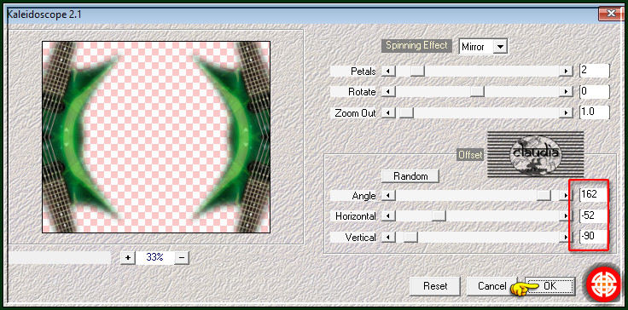Viewport: 628px width, 310px height.
Task: Click the Angle slider thumb
Action: click(544, 196)
